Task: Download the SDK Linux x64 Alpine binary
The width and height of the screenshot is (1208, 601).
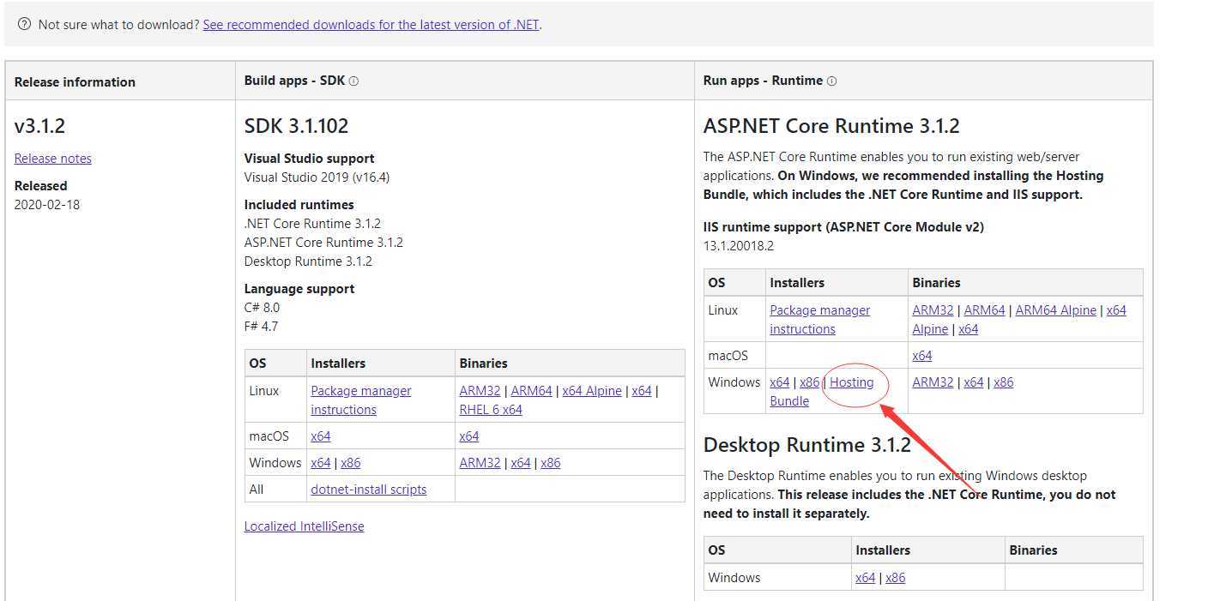Action: click(x=592, y=391)
